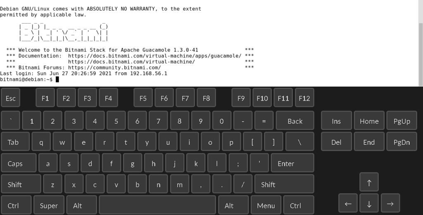Tap the Home key
423x215 pixels.
point(369,120)
